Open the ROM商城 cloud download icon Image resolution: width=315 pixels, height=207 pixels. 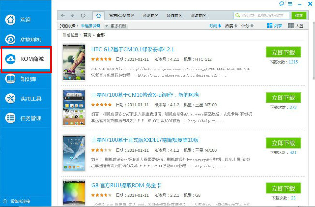pos(11,59)
